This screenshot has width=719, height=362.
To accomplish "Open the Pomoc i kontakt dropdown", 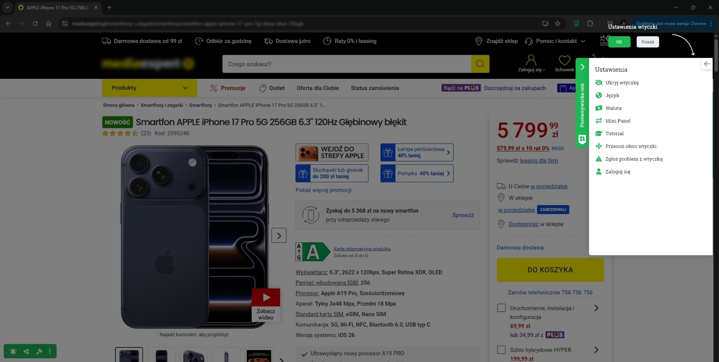I will (x=555, y=41).
